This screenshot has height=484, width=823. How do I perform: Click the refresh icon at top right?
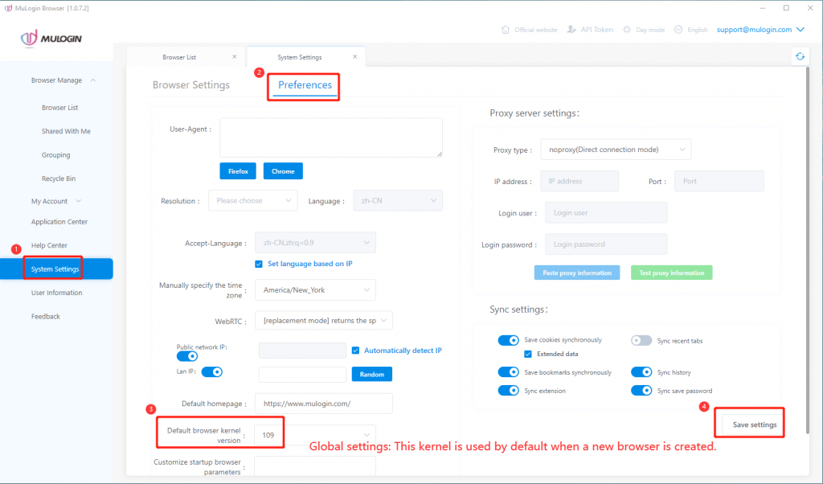(x=800, y=56)
